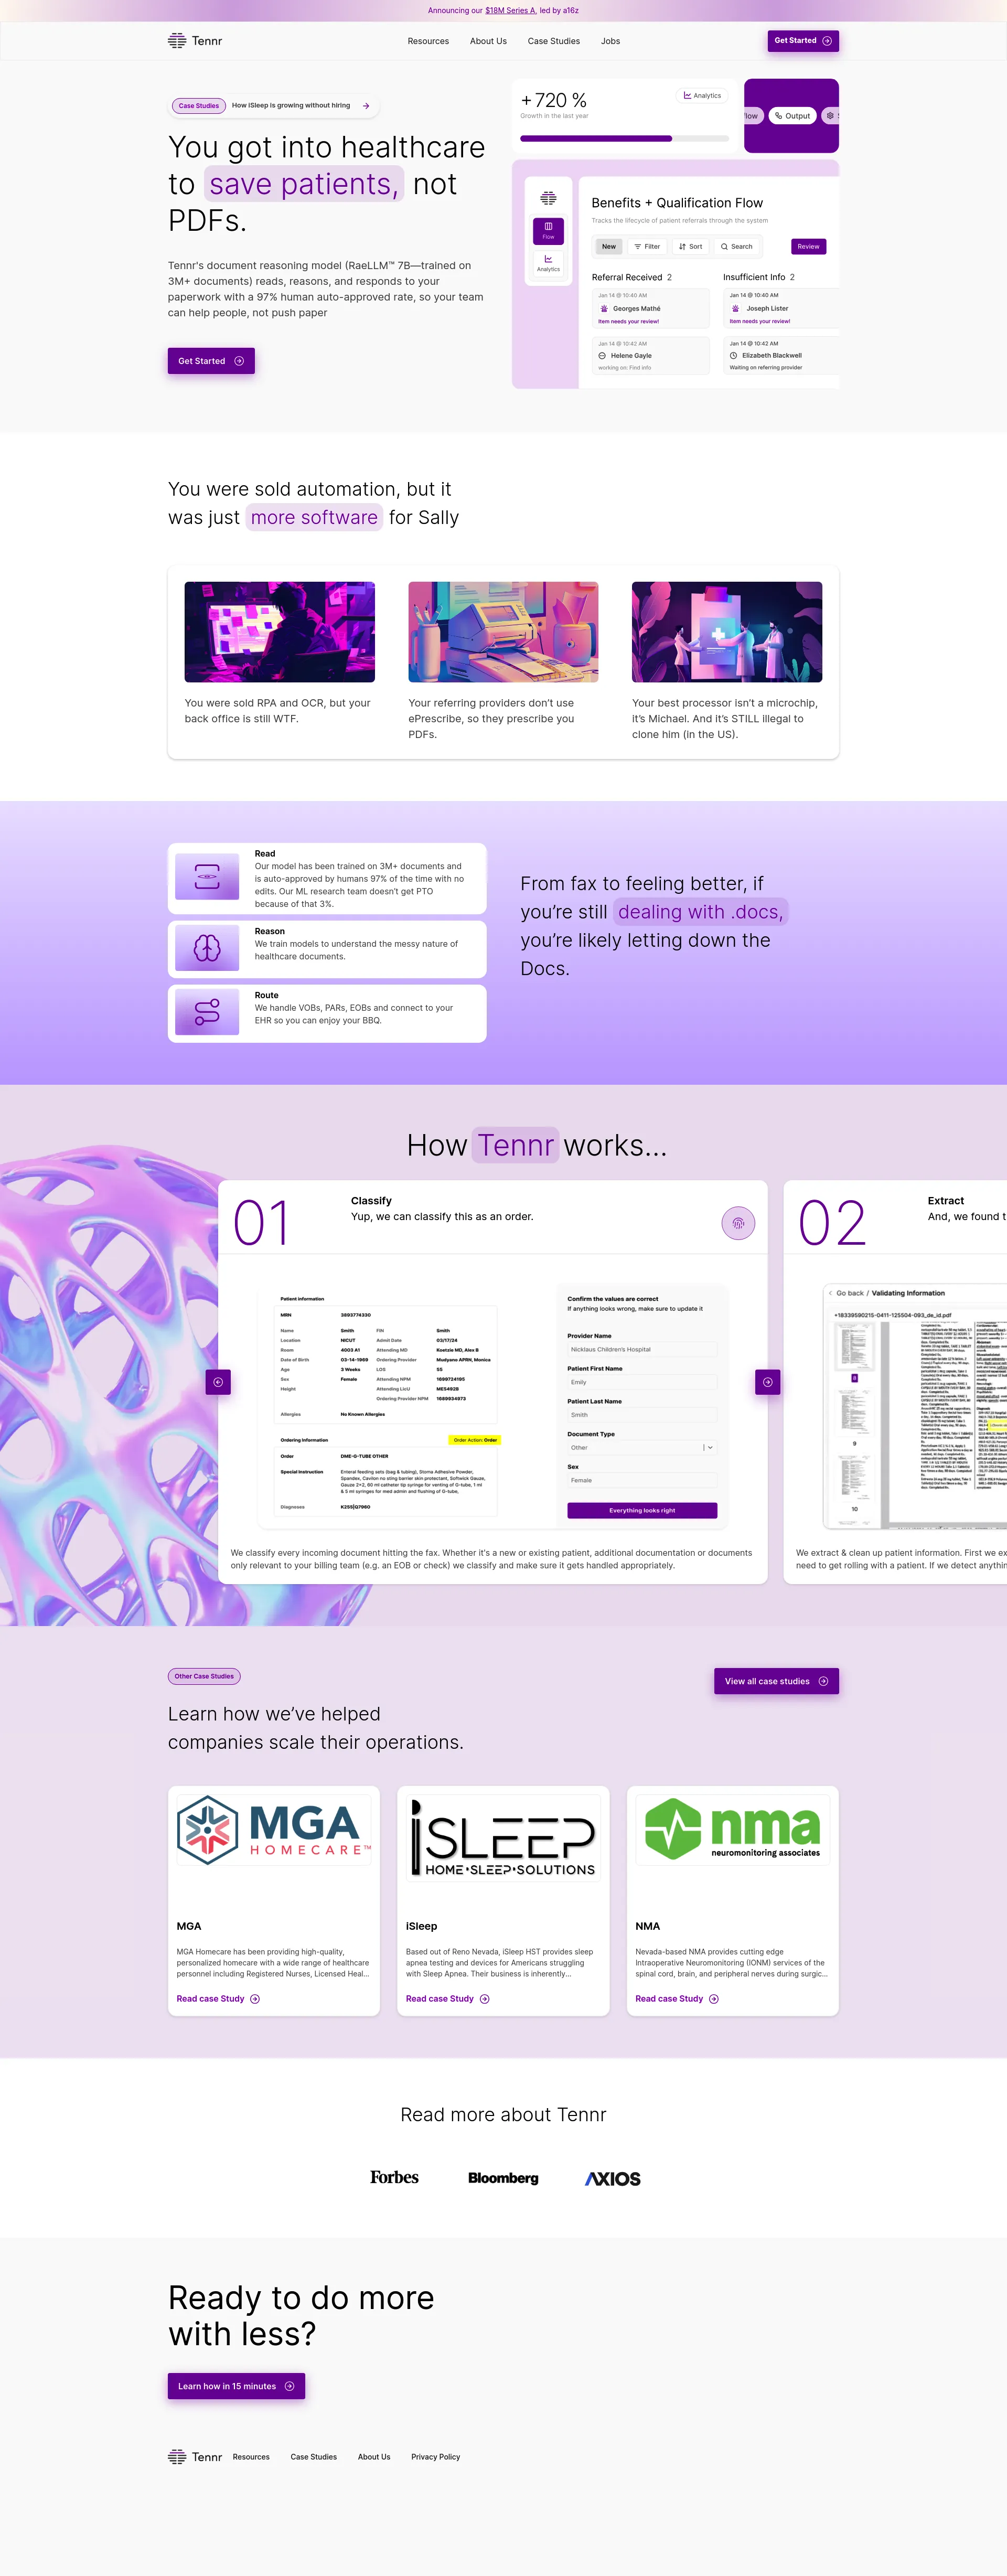Click the Other Case Studies badge

[204, 1676]
